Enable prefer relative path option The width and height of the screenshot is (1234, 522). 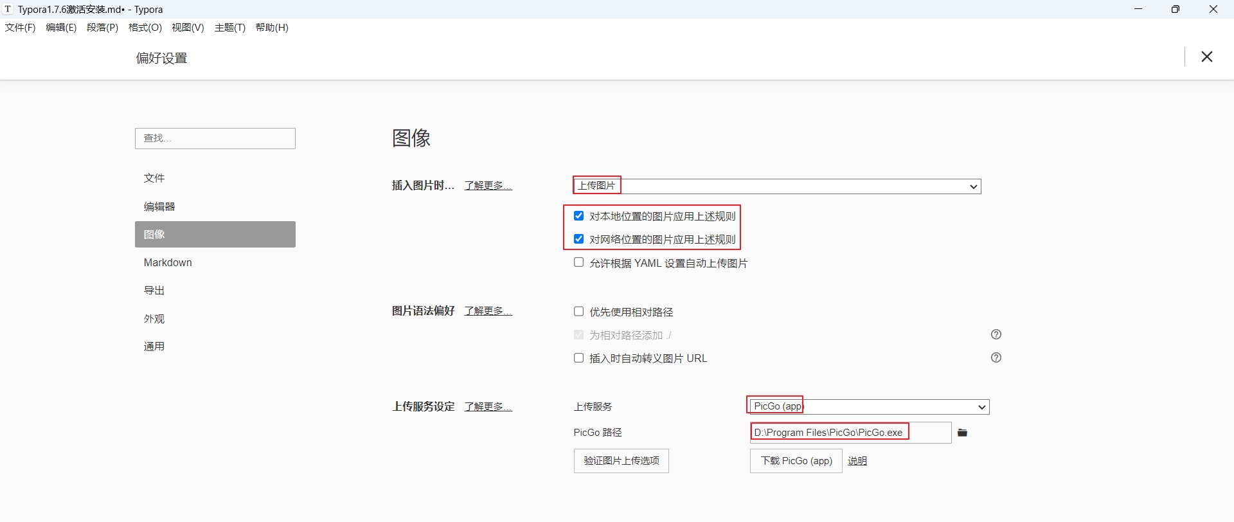pos(579,312)
